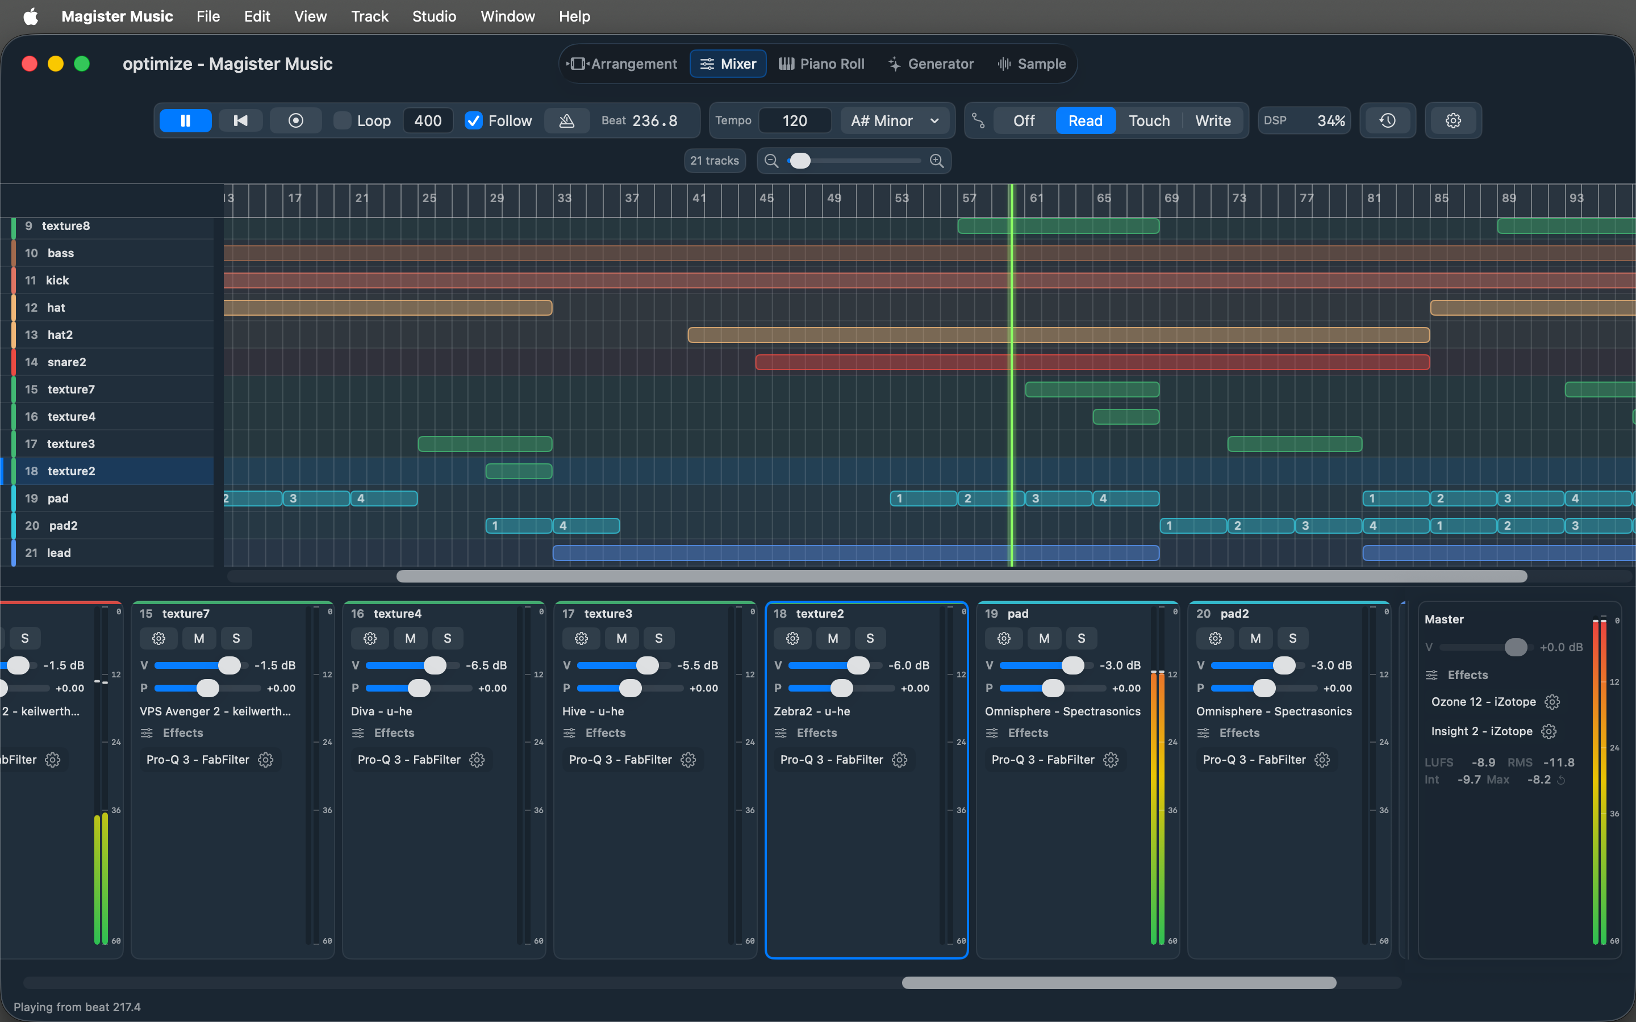Enable the Loop checkbox
The height and width of the screenshot is (1022, 1636).
tap(343, 120)
